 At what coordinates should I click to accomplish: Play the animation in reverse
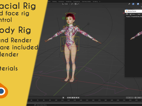pos(72,98)
